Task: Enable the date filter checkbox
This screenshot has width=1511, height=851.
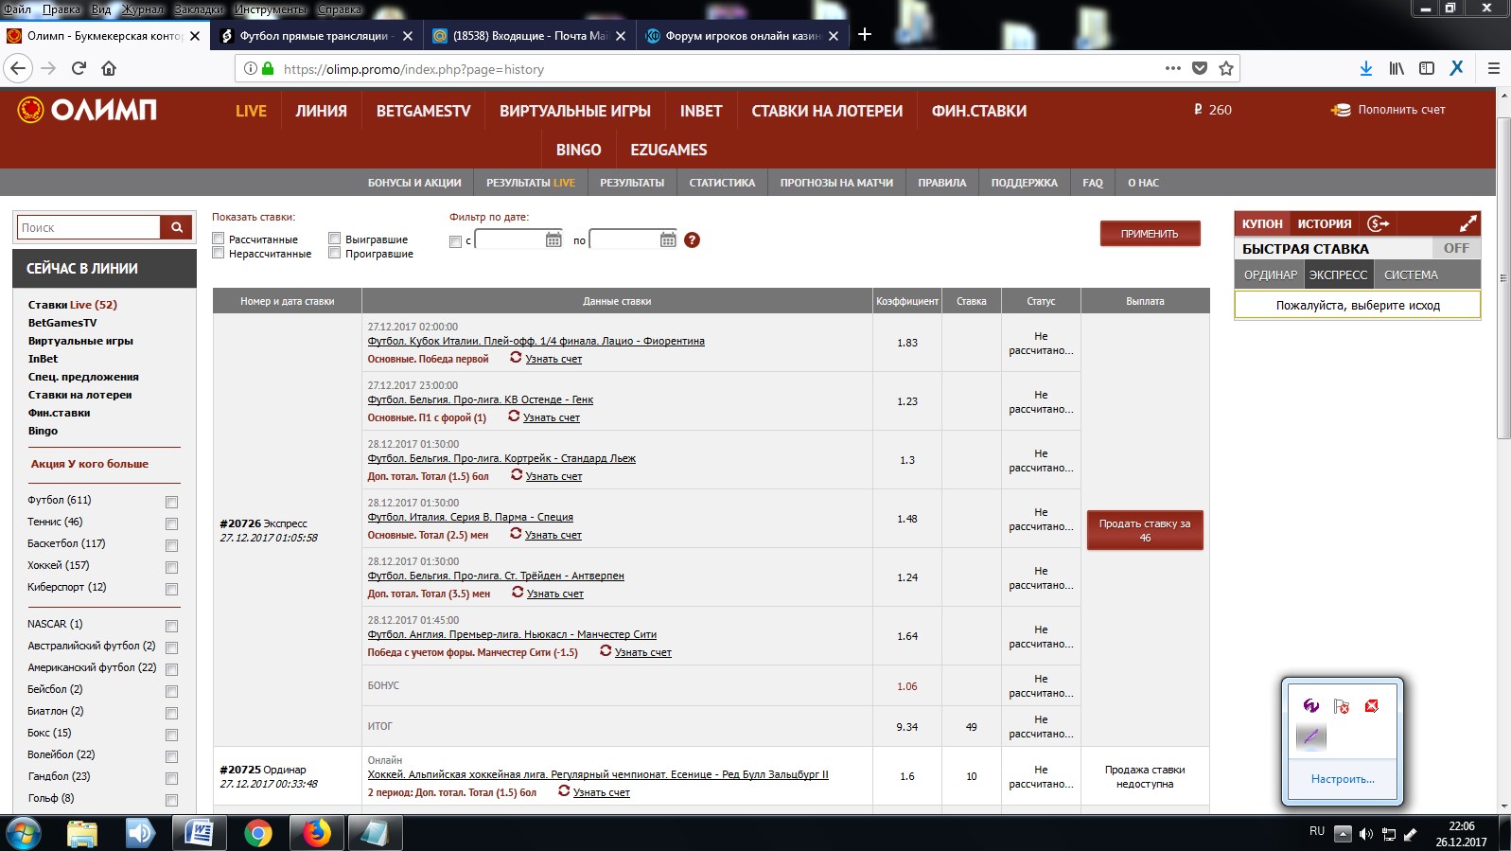Action: (x=455, y=241)
